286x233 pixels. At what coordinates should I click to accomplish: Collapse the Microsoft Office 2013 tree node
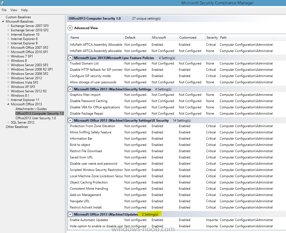[8, 104]
